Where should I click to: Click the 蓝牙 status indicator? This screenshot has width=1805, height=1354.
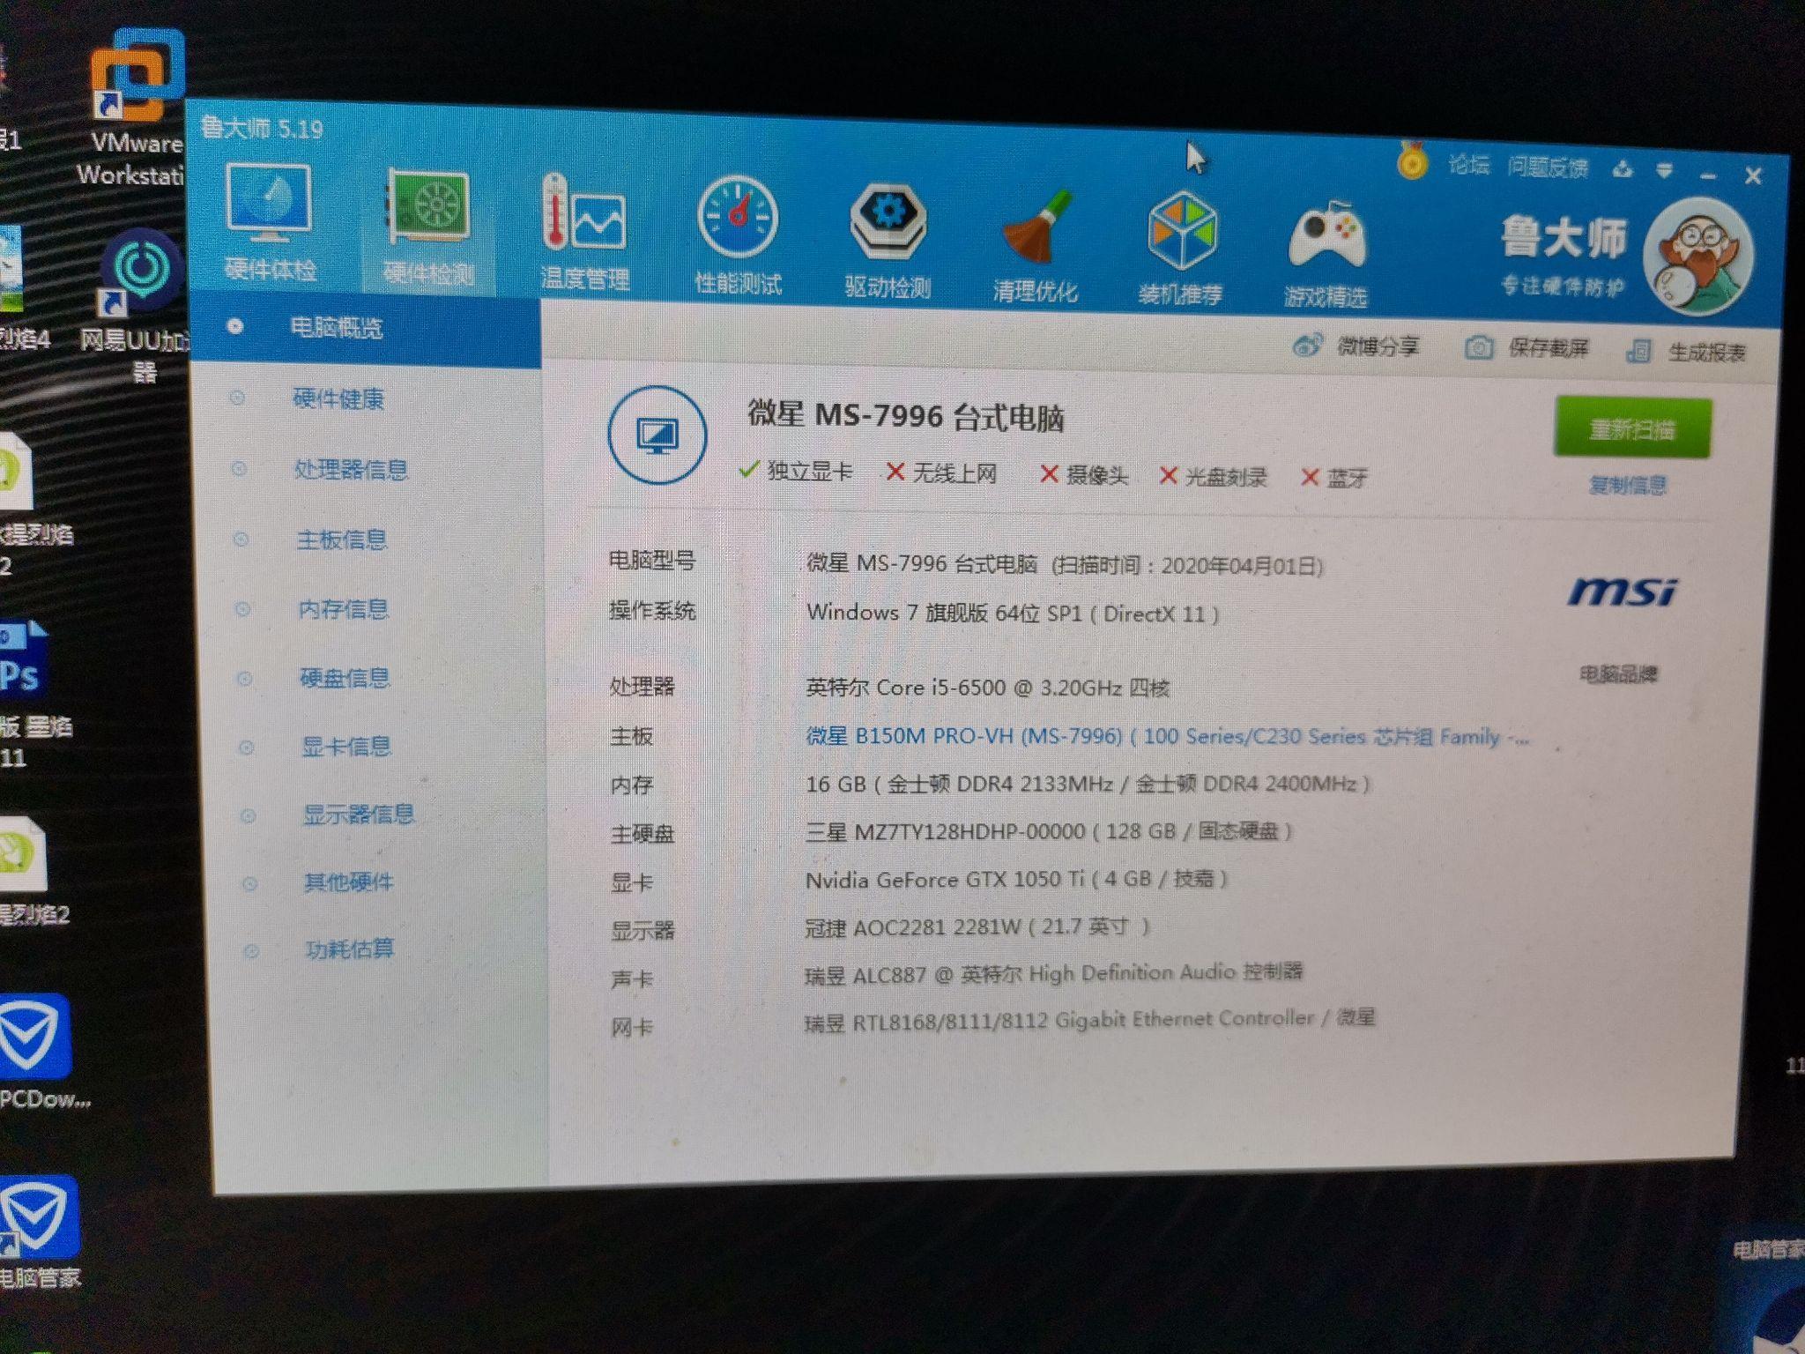pos(1334,479)
